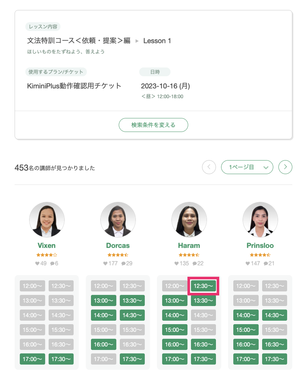Click Dorcas's star rating
Image resolution: width=304 pixels, height=379 pixels.
tap(118, 255)
